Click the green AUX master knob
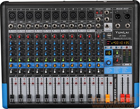The image size is (140, 109). (117, 52)
